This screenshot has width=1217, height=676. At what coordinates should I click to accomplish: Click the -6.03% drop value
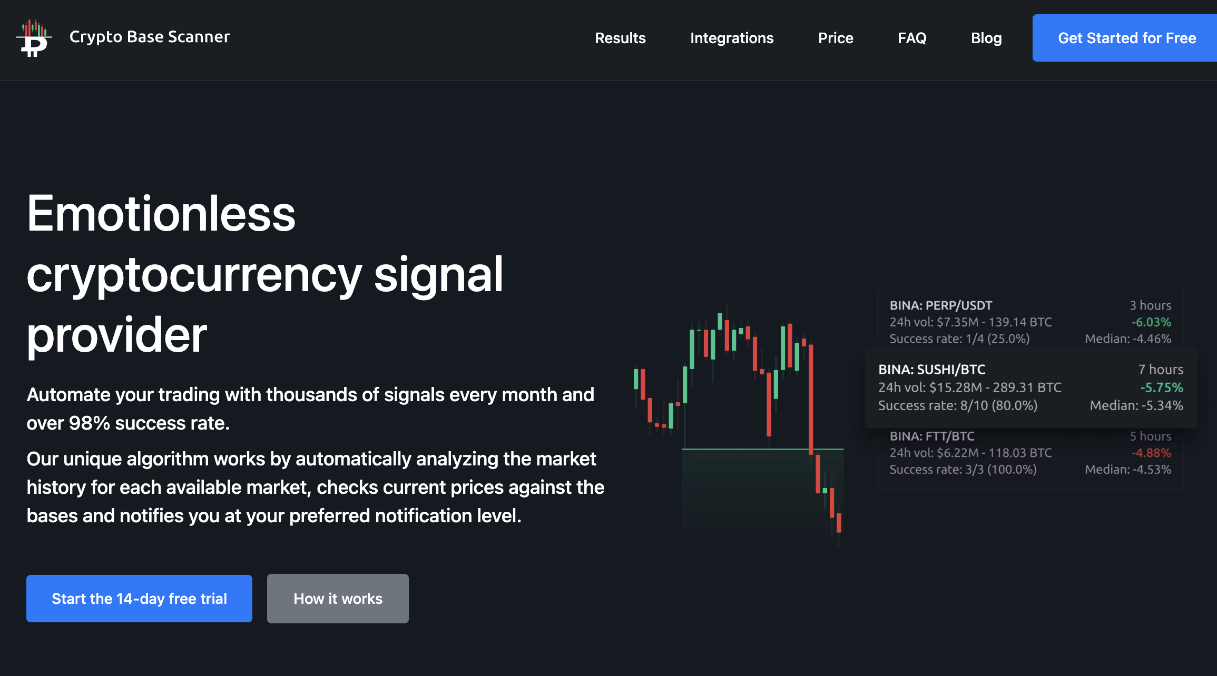1151,322
